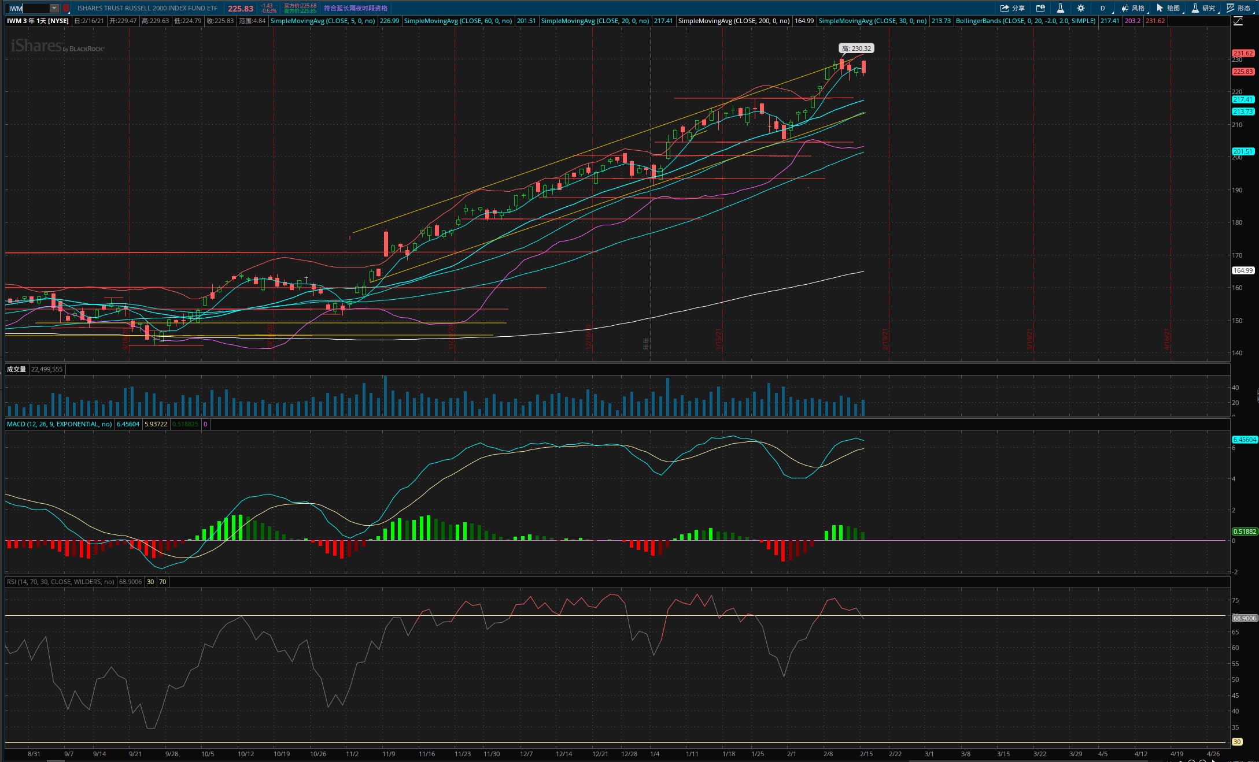The image size is (1259, 762).
Task: Click the 0.51882 MACD histogram tag
Action: 1245,531
